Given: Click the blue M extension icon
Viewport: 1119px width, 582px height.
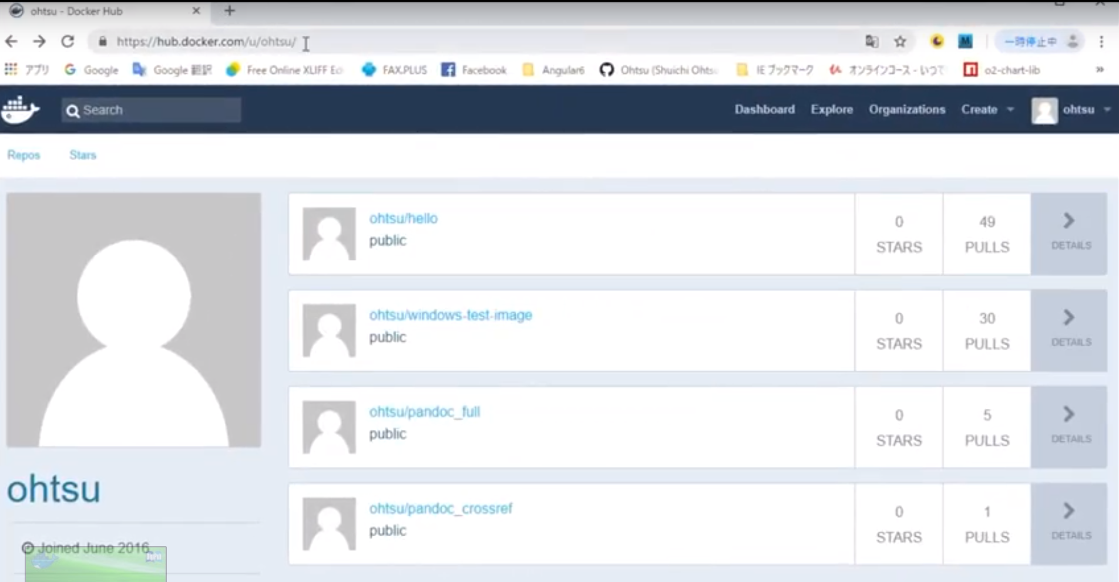Looking at the screenshot, I should 965,41.
